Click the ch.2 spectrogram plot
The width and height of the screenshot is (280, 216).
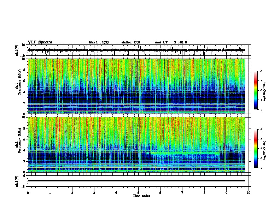point(136,145)
